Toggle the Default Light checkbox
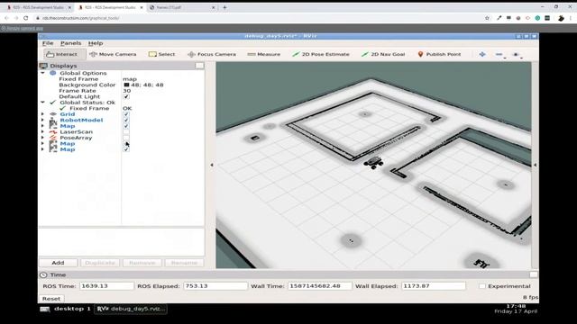 [126, 96]
